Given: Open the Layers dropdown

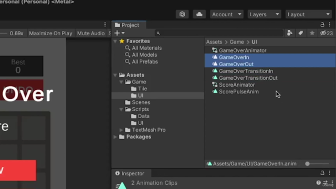Looking at the screenshot, I should 264,14.
